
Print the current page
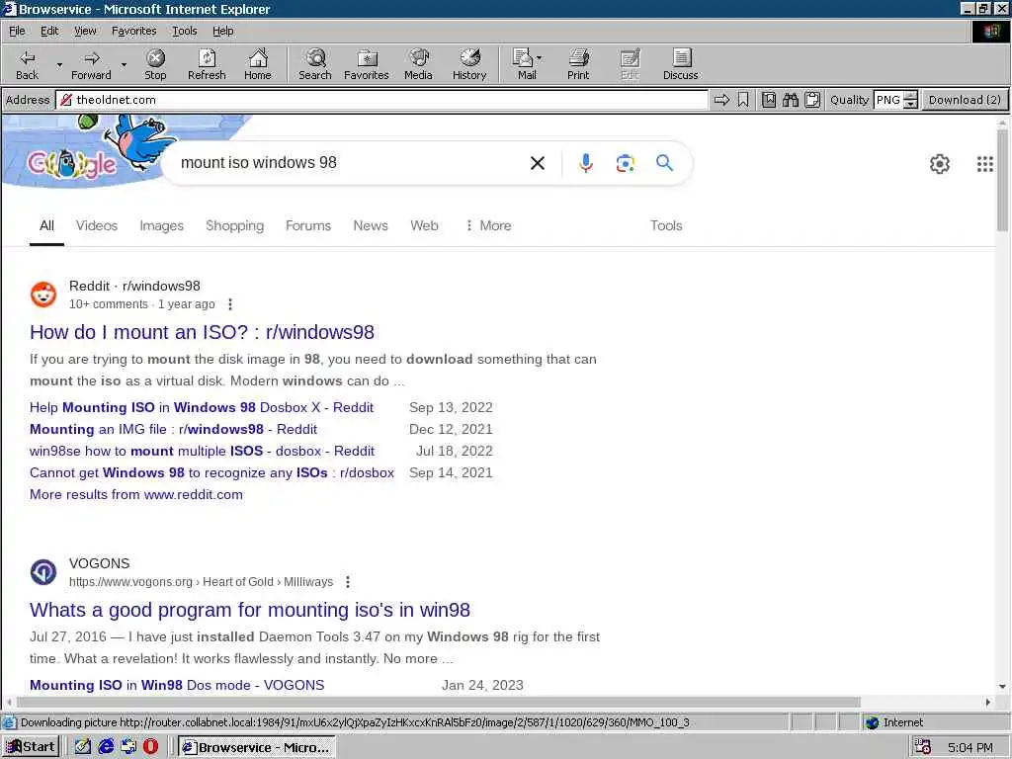coord(578,64)
